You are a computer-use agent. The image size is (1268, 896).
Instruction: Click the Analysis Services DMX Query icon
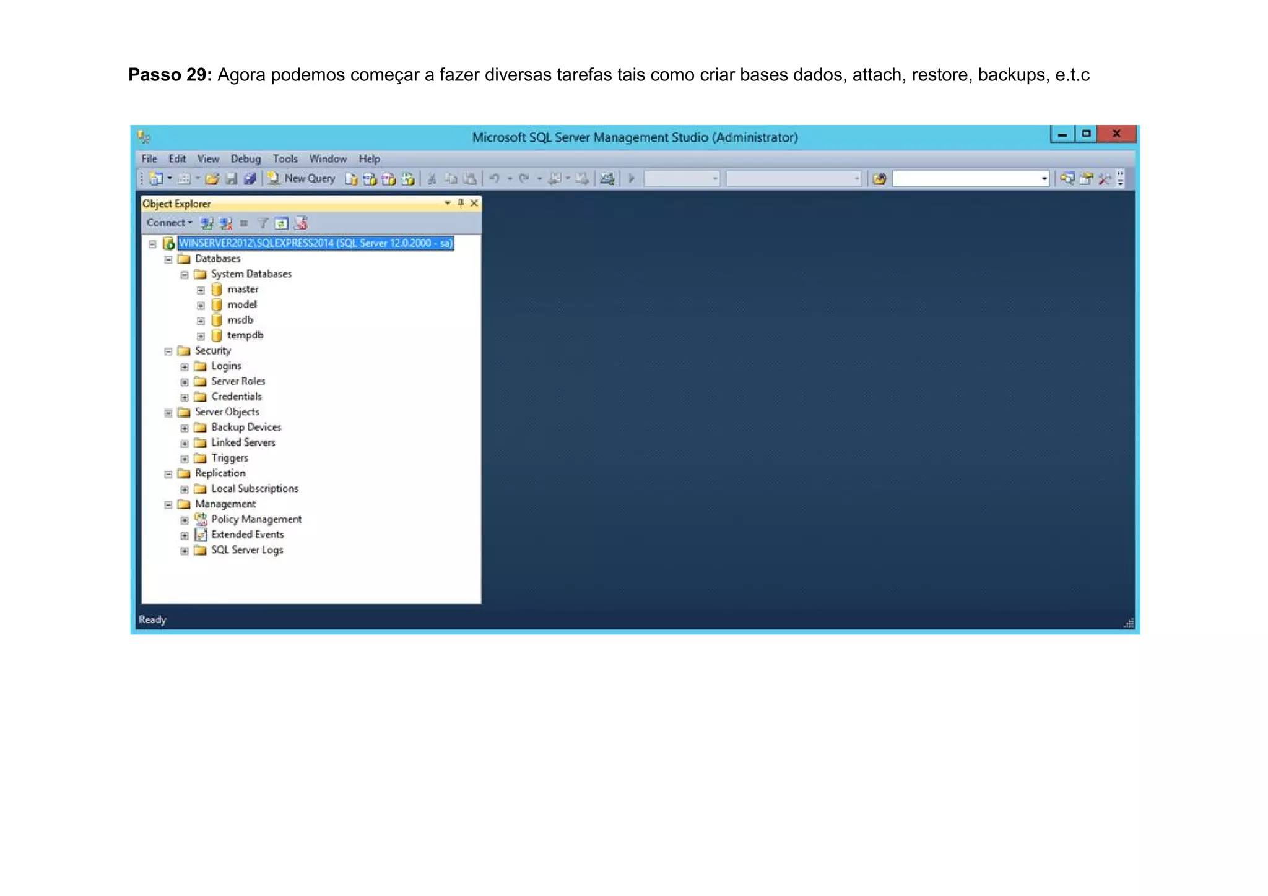pos(389,179)
